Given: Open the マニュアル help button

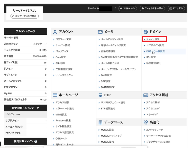Looking at the screenshot, I should 176,8.
